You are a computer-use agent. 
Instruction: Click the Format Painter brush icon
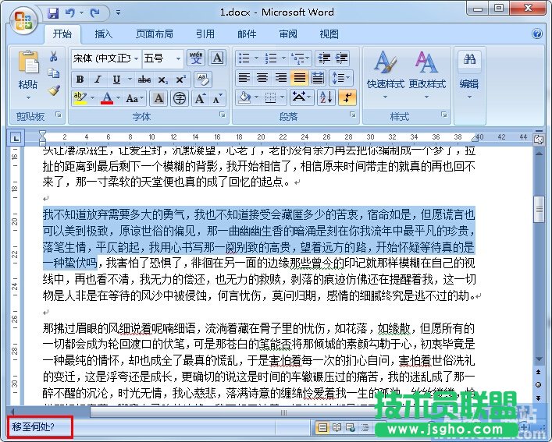54,90
